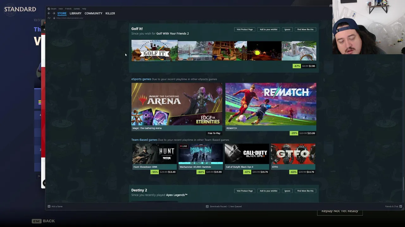Switch to the LIBRARY tab
The image size is (405, 227).
76,13
